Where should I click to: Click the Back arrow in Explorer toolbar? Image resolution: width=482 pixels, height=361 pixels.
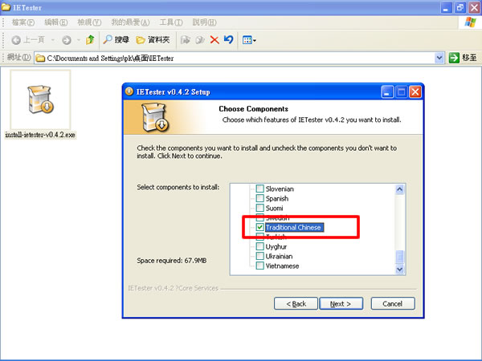(x=16, y=40)
